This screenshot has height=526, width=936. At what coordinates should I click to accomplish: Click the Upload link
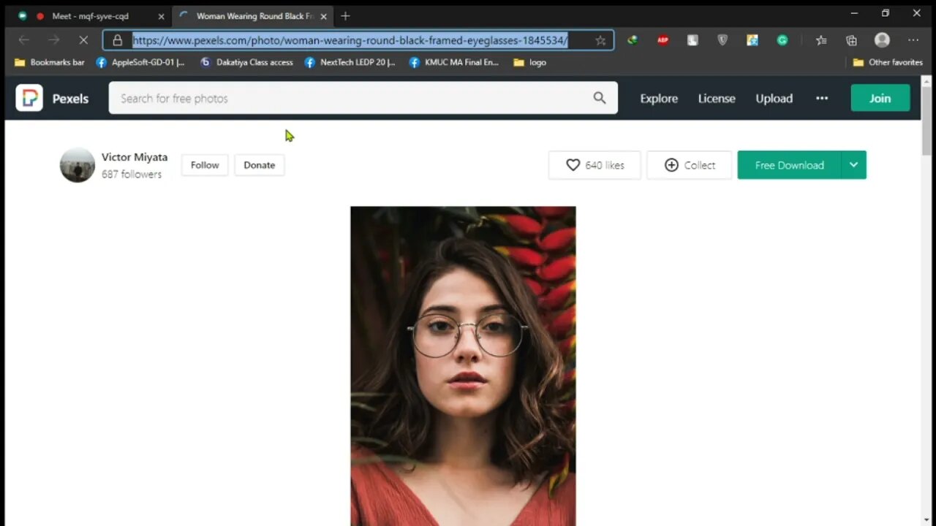tap(774, 98)
